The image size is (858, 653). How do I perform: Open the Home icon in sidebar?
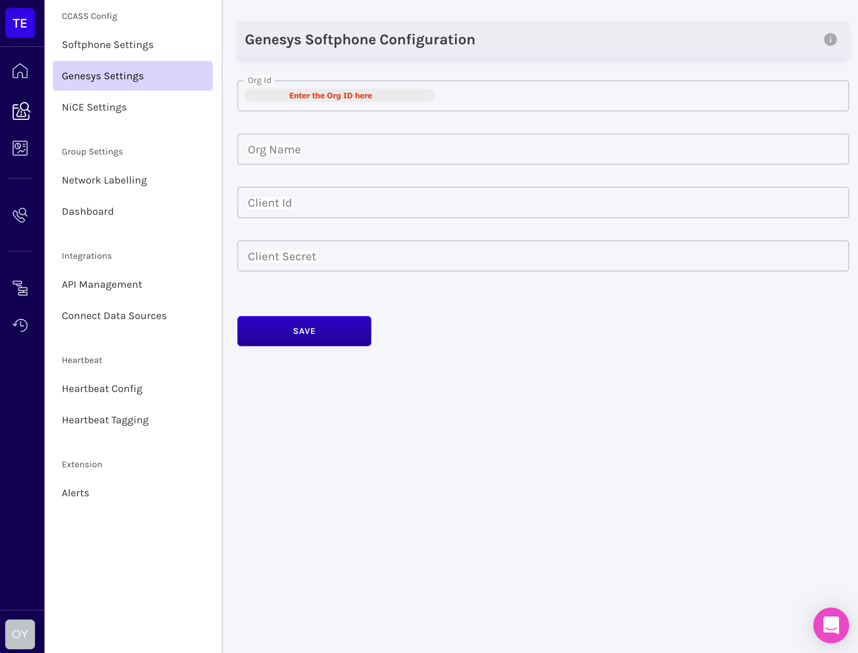20,71
